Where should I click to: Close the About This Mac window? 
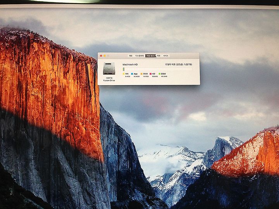pos(101,56)
